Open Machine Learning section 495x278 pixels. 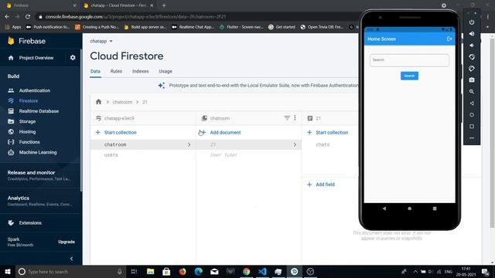click(38, 152)
